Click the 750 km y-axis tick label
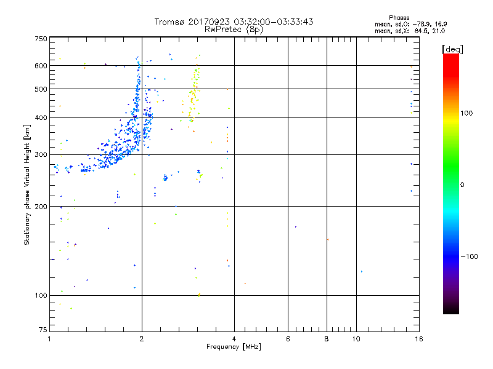Screen dimensions: 493x369 tap(41, 38)
